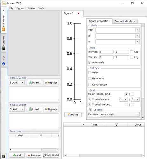
Task: Click the green Add function button
Action: 17,155
